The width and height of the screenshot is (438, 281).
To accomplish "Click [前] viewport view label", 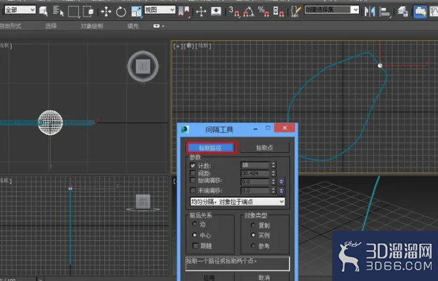I will (x=189, y=46).
